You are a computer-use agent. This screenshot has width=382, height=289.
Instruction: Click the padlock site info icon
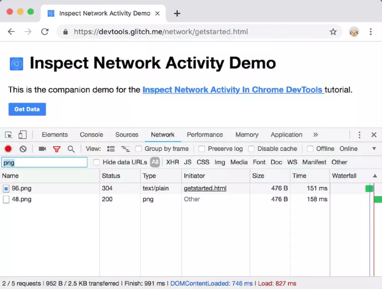click(x=65, y=32)
